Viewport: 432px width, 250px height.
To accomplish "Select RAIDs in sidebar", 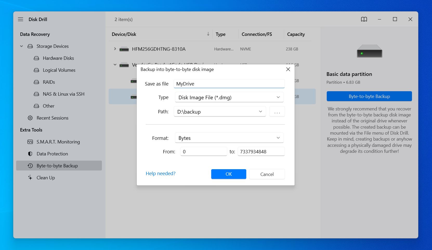I will (x=49, y=82).
